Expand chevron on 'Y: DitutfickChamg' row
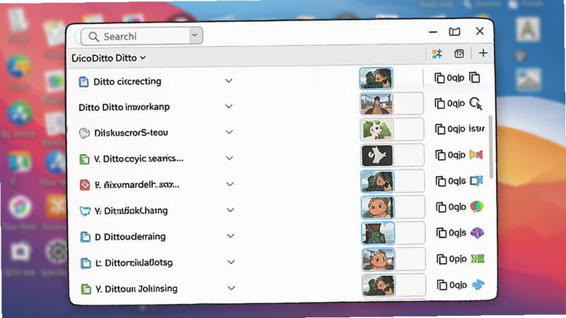 [231, 210]
